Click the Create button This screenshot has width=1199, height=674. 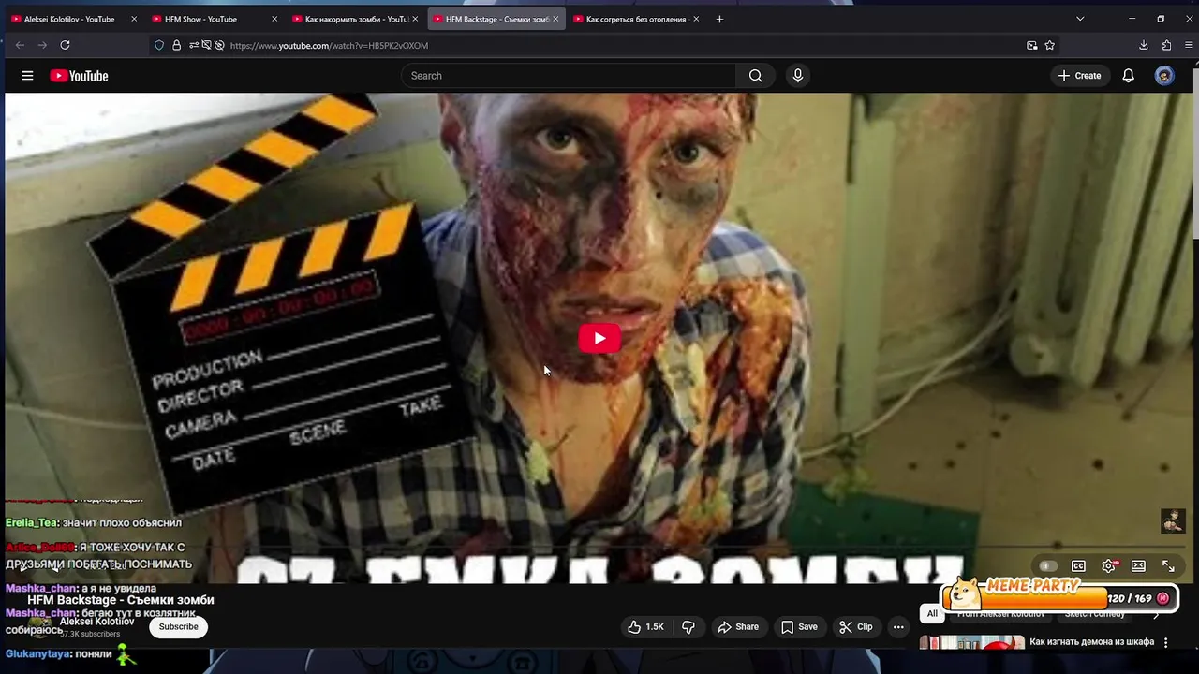1079,76
